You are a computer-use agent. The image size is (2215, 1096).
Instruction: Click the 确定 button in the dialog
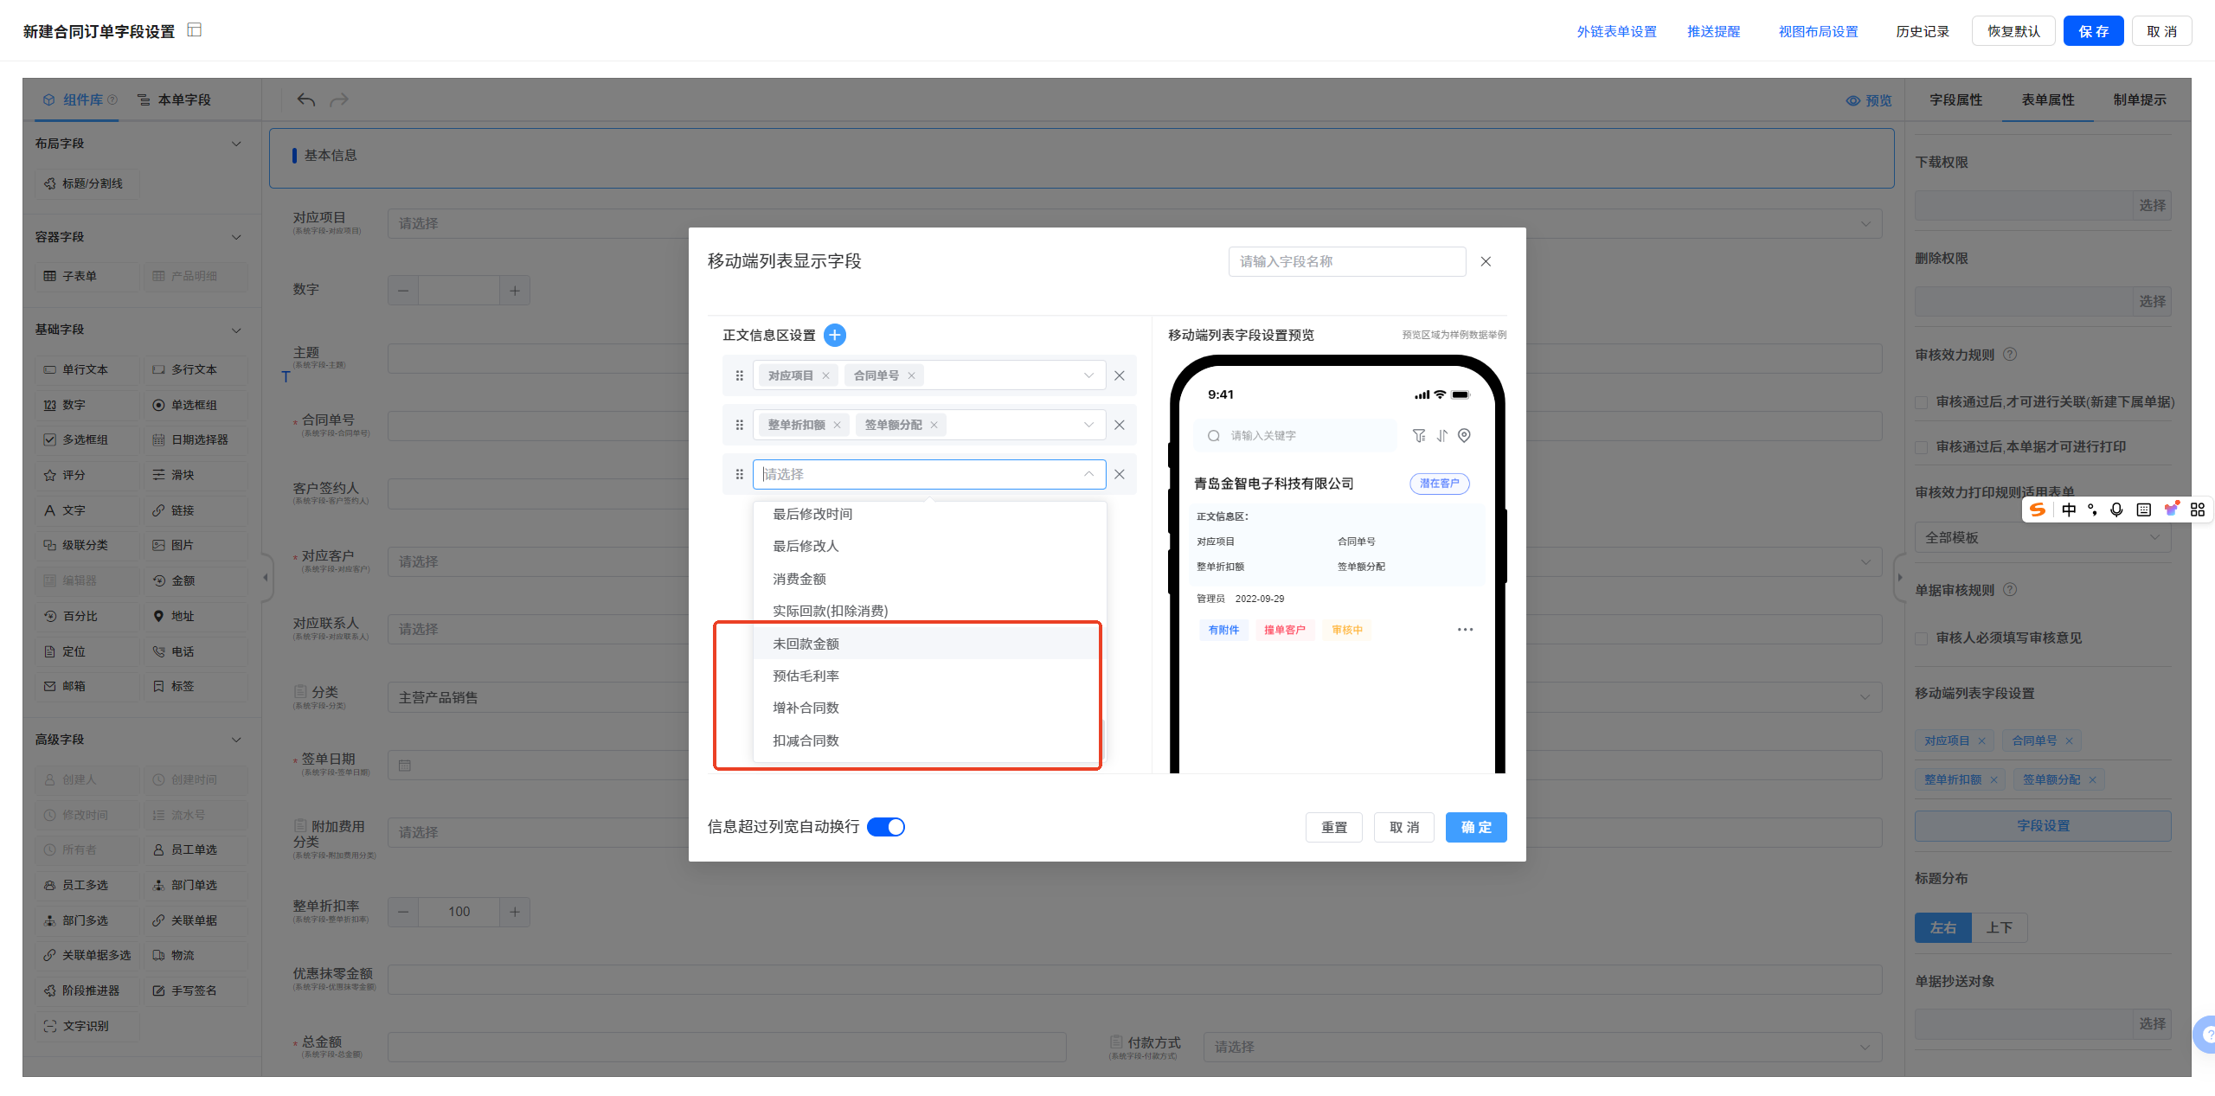click(x=1475, y=827)
